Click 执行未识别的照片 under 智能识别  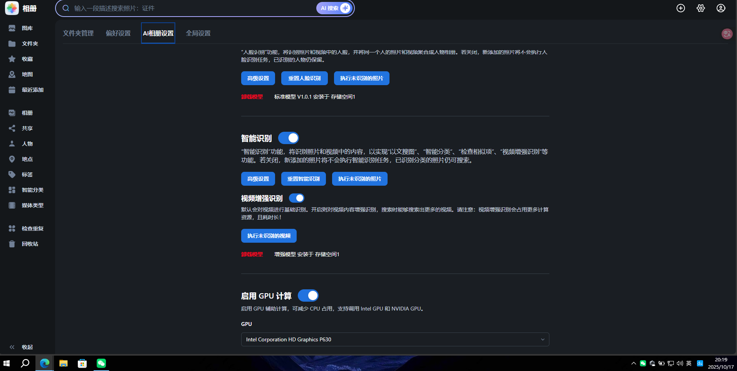[360, 179]
